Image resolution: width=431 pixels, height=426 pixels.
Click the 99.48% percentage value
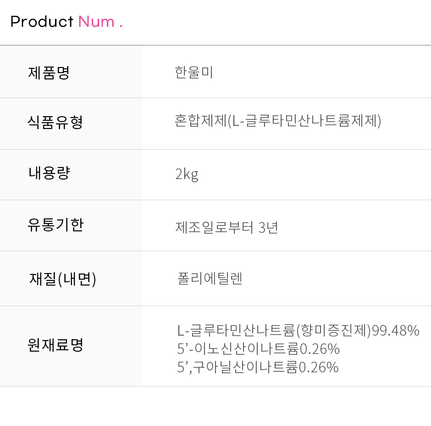point(396,330)
